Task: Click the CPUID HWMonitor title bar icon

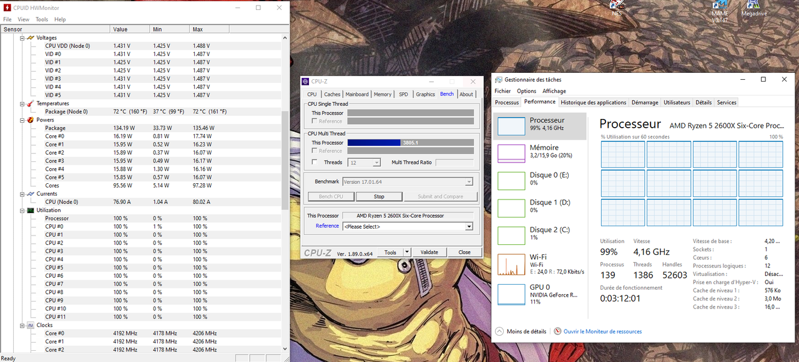Action: (7, 7)
